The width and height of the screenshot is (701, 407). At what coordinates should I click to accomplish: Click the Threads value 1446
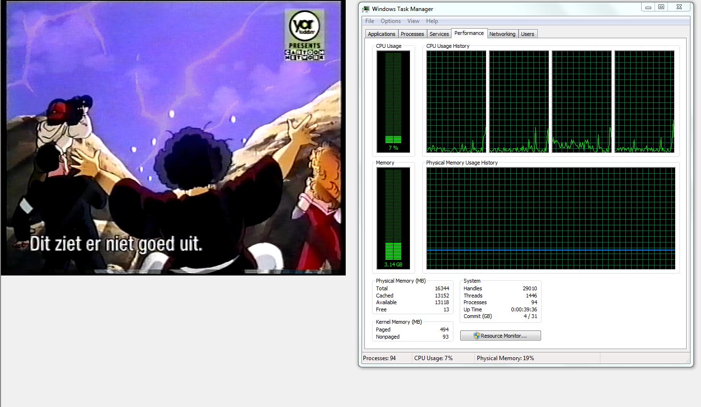[x=531, y=296]
